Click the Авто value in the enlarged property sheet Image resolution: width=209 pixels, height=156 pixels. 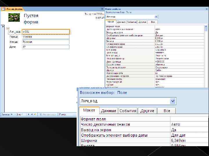pyautogui.click(x=175, y=125)
